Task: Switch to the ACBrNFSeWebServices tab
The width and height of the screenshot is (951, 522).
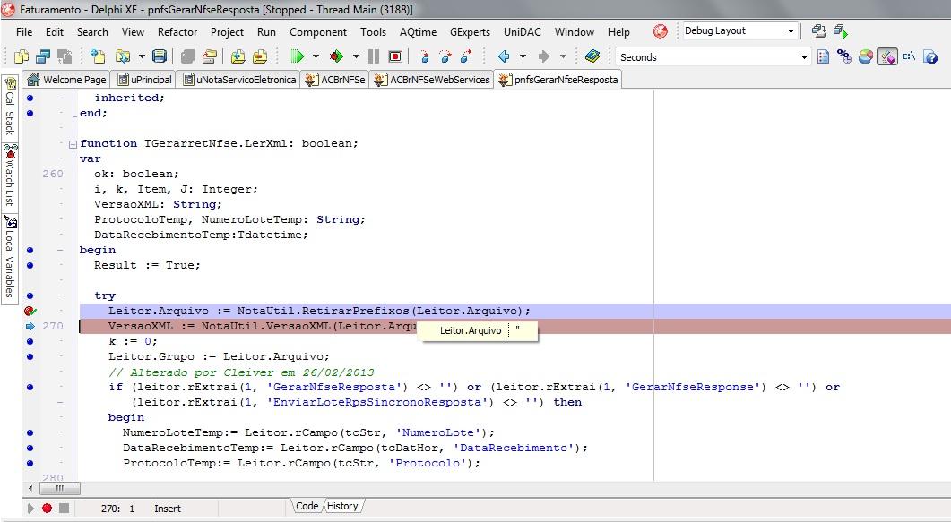Action: pyautogui.click(x=432, y=80)
